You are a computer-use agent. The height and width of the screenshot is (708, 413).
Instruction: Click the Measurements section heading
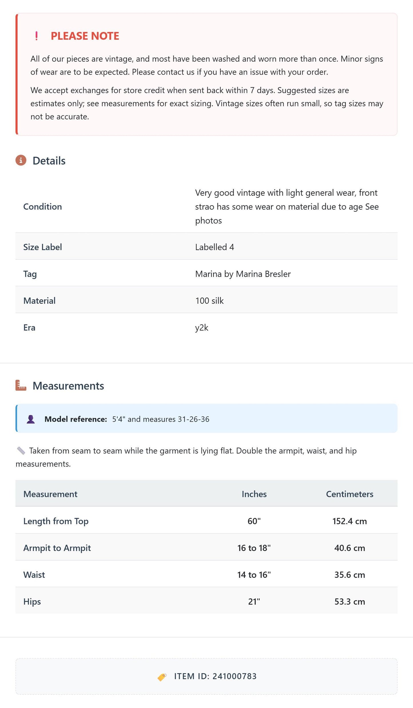[x=68, y=386]
